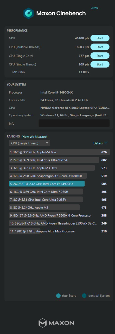Select the Ampere Altra Max ranking entry
Image resolution: width=115 pixels, height=334 pixels.
tap(59, 231)
